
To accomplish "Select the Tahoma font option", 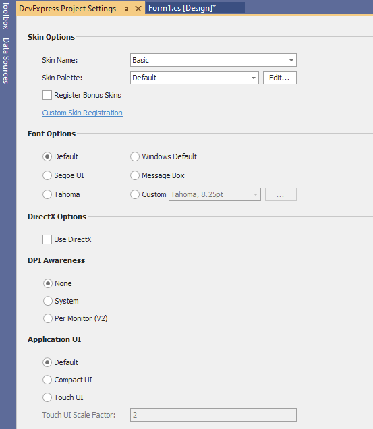I will tap(47, 194).
